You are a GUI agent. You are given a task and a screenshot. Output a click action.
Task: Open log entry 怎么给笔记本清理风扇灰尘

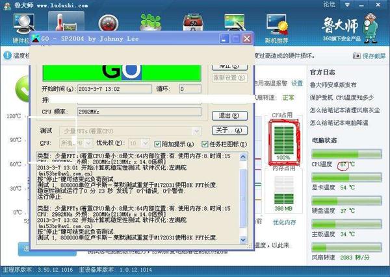tap(344, 110)
